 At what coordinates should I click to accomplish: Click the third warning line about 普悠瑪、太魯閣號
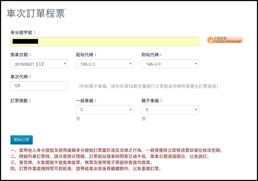[82, 162]
